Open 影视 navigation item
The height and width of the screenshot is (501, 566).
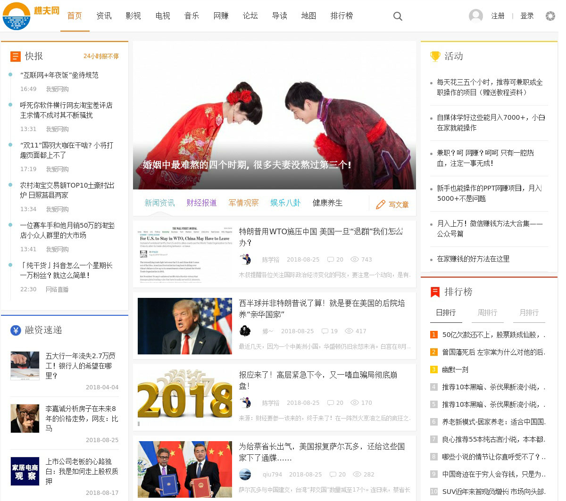[133, 16]
